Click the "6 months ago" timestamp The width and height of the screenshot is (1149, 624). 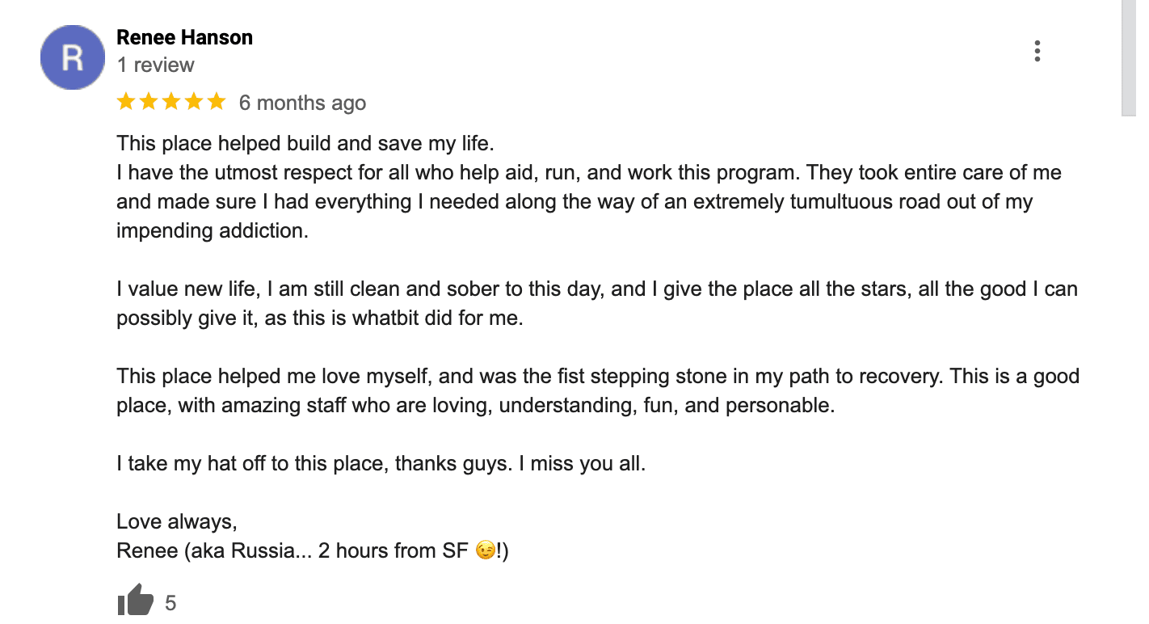(302, 103)
